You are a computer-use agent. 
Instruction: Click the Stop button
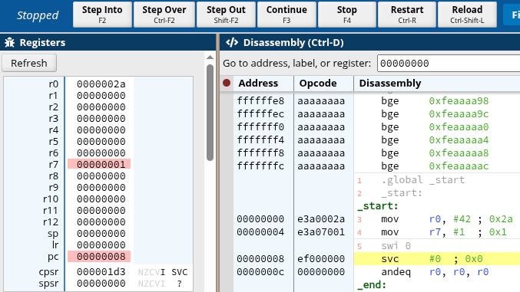click(x=347, y=15)
